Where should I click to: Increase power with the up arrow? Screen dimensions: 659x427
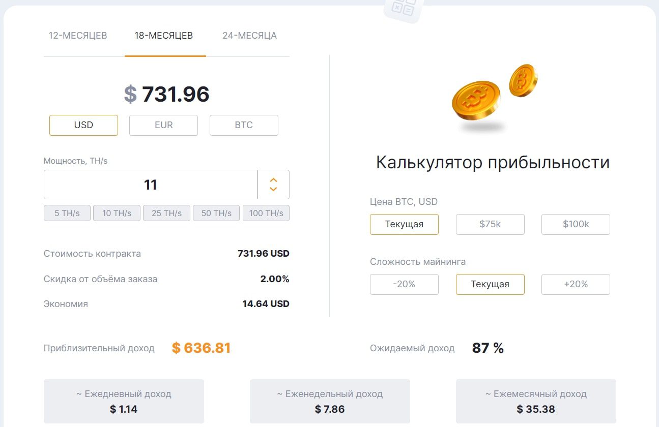tap(273, 180)
